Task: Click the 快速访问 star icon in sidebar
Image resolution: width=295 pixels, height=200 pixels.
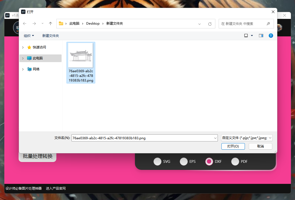Action: click(x=29, y=47)
